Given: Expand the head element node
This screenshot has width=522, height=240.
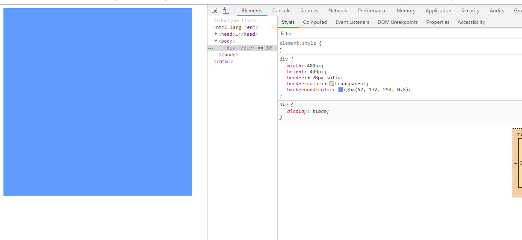Looking at the screenshot, I should coord(216,34).
